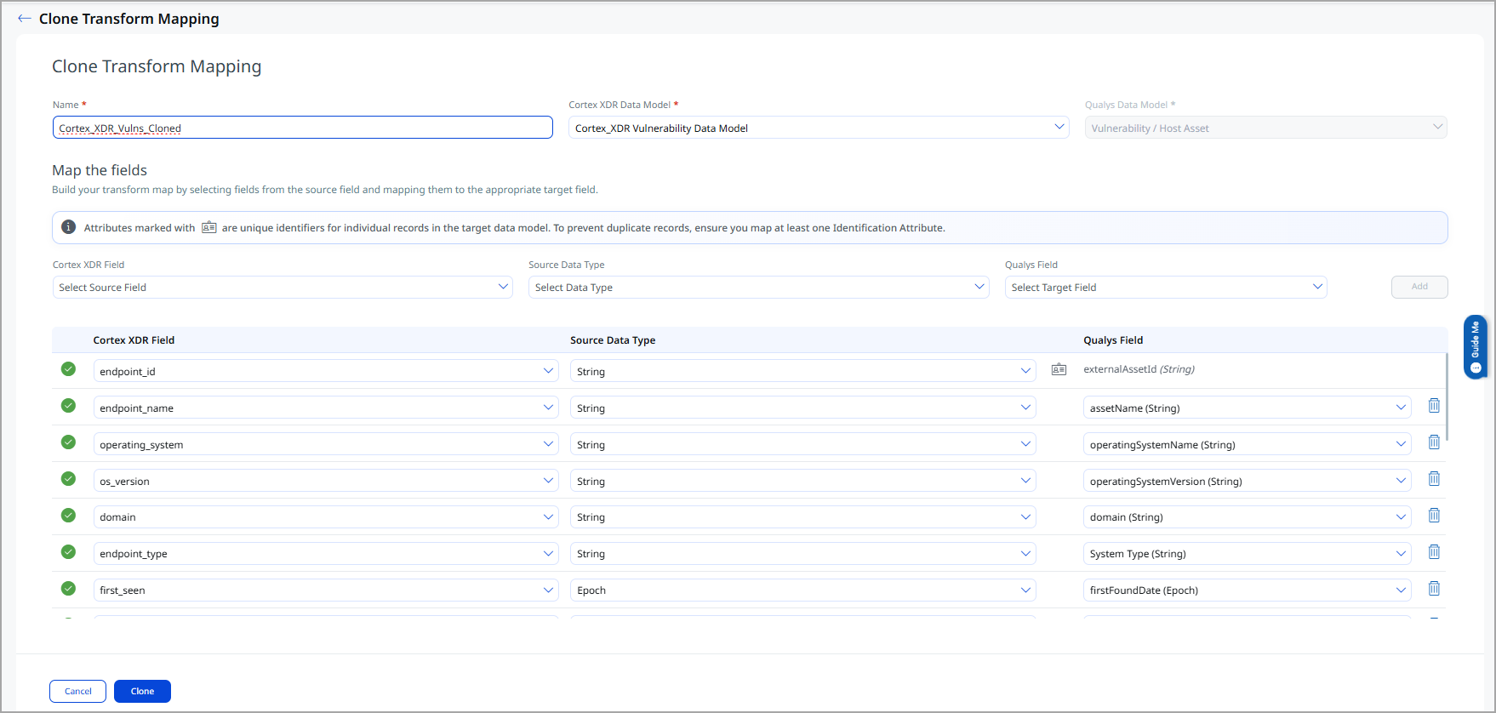This screenshot has height=713, width=1496.
Task: Delete the domain mapping row
Action: coord(1434,516)
